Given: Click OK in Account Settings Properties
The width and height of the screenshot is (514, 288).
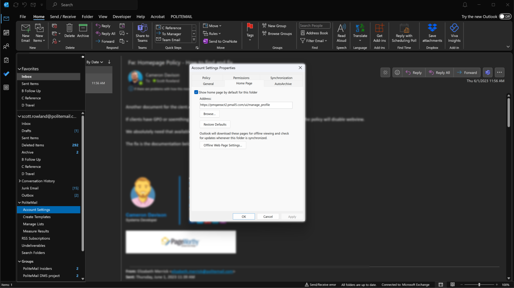Looking at the screenshot, I should (244, 217).
